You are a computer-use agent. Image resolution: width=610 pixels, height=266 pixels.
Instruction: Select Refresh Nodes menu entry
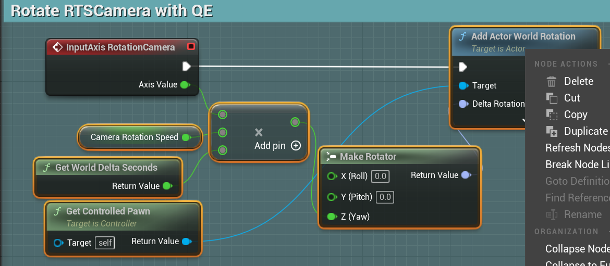[578, 148]
